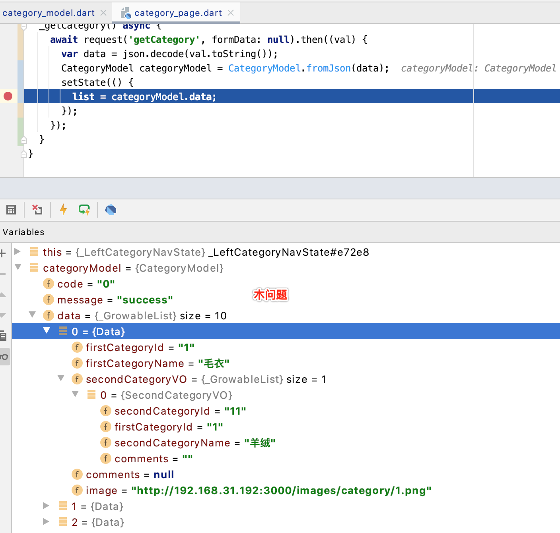Open Dart DevTools blue icon

point(111,210)
